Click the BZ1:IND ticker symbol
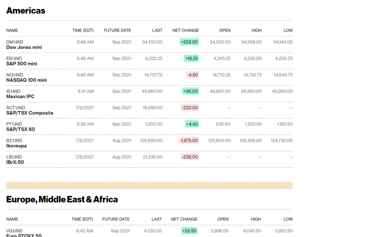Viewport: 371px width, 237px height. point(14,140)
